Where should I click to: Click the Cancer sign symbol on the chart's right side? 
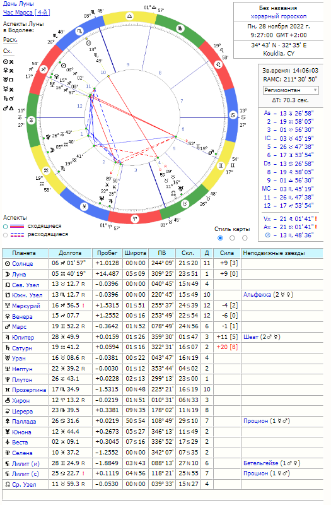[x=233, y=116]
